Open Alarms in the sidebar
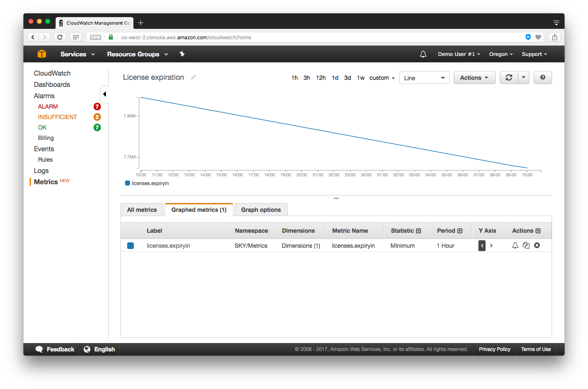 (x=44, y=96)
